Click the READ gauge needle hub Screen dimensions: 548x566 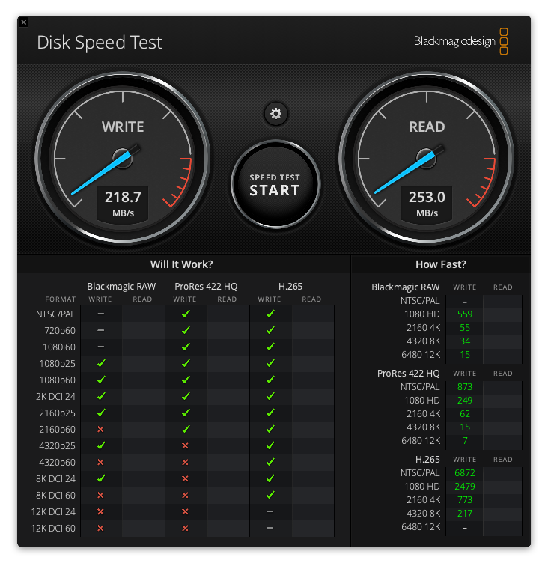427,158
